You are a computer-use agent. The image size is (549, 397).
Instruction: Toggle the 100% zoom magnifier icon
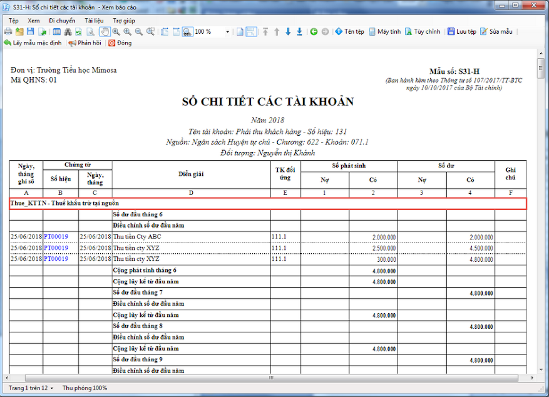187,32
